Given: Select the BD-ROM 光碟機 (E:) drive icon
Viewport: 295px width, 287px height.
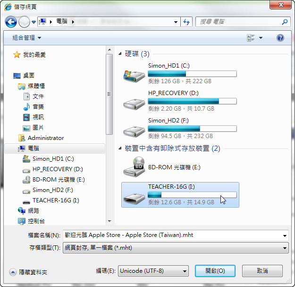Looking at the screenshot, I should click(134, 167).
